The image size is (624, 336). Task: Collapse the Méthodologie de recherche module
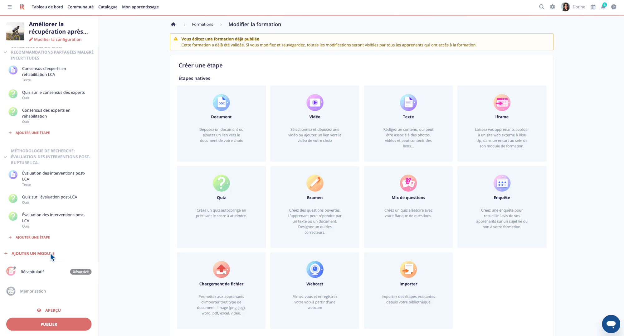(x=5, y=157)
